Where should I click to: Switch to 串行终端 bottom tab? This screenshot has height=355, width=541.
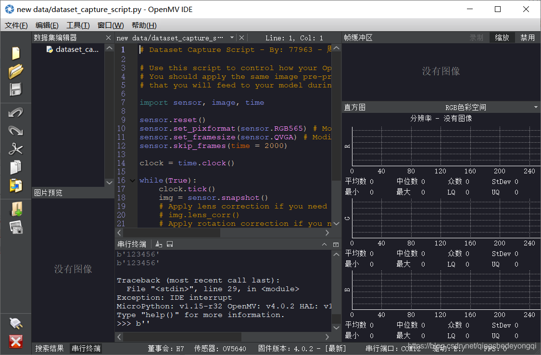coord(86,348)
